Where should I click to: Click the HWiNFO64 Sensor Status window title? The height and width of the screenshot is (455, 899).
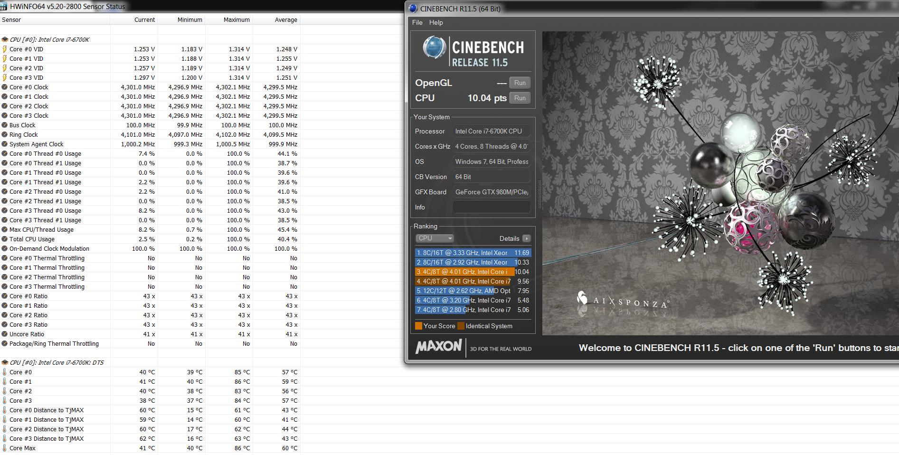(67, 7)
